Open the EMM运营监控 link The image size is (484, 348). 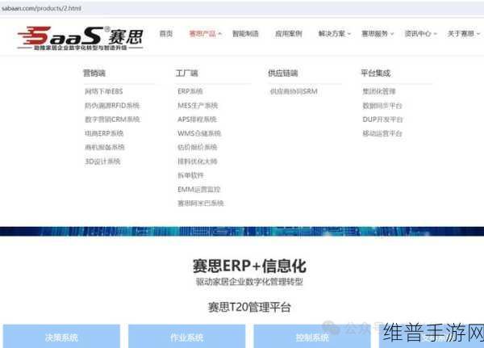pyautogui.click(x=199, y=190)
